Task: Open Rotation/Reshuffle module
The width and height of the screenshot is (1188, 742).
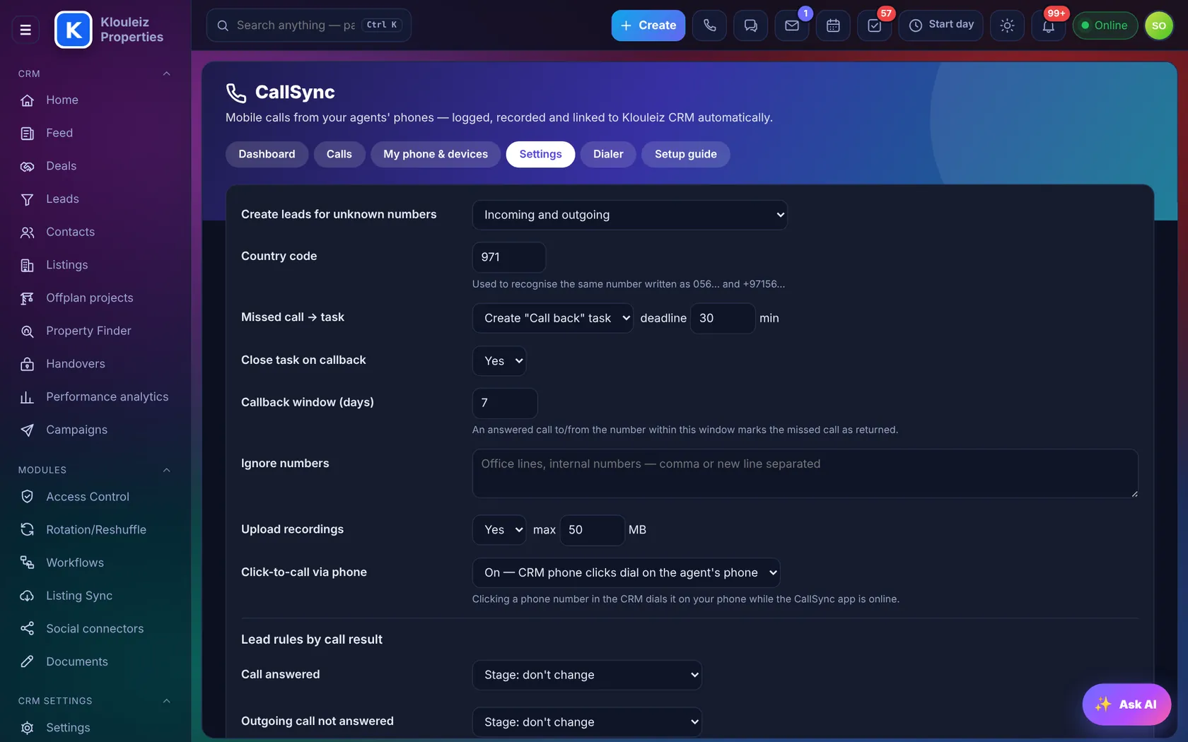Action: point(95,530)
